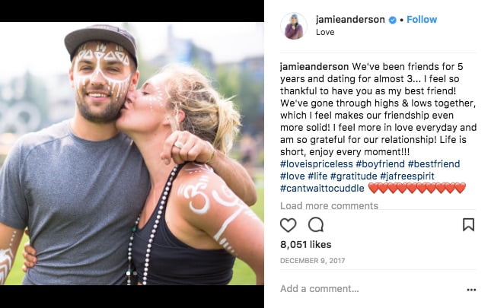Save the post with the bookmark icon
The width and height of the screenshot is (491, 308).
[468, 224]
